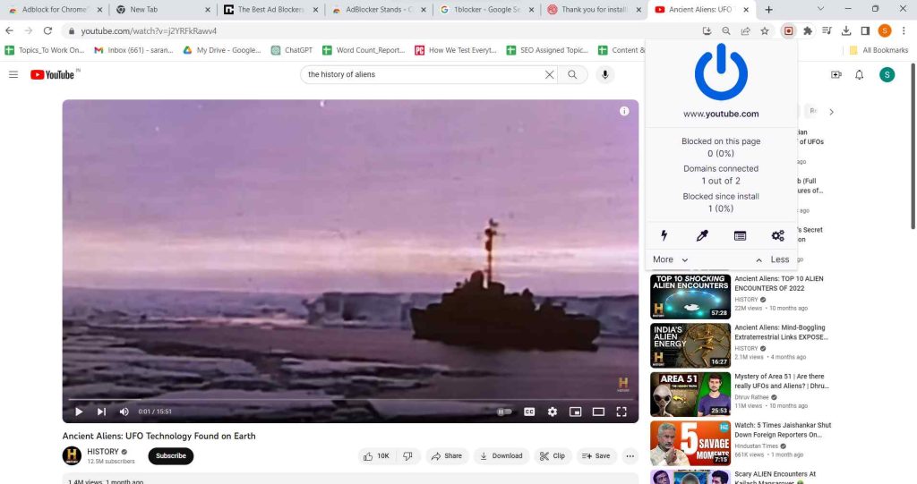Collapse uBlock popup with Less
The width and height of the screenshot is (917, 484).
(x=773, y=259)
